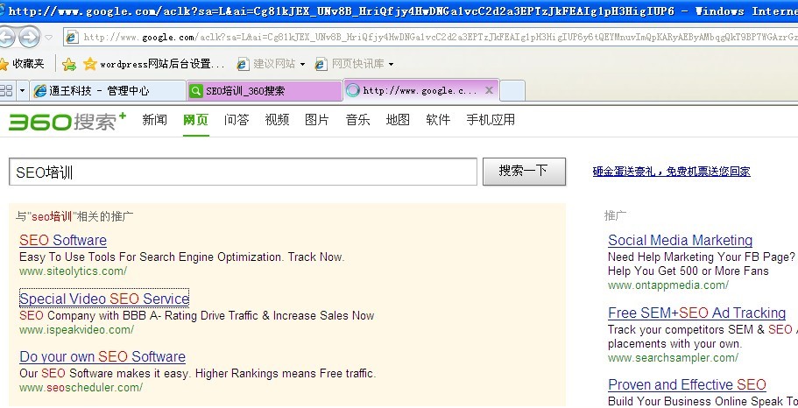798x408 pixels.
Task: Visit the www.siteolytics.com/ URL
Action: pyautogui.click(x=73, y=271)
